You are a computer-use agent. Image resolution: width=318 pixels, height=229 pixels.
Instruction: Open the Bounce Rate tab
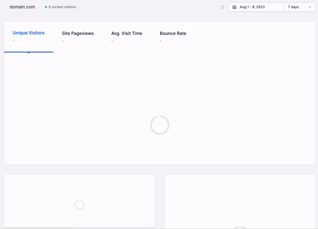click(x=173, y=33)
